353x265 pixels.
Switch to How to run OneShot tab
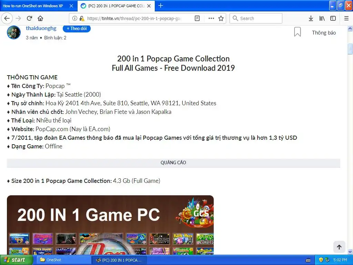(x=33, y=6)
